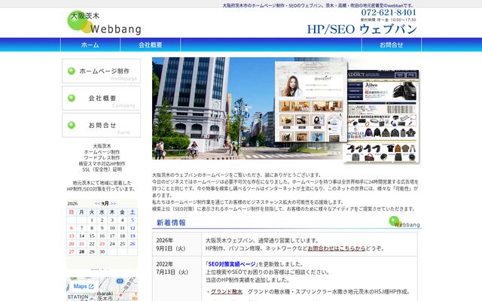Click the HP/SEO ウェブバン header title
Viewport: 482px width, 301px height.
click(x=361, y=29)
